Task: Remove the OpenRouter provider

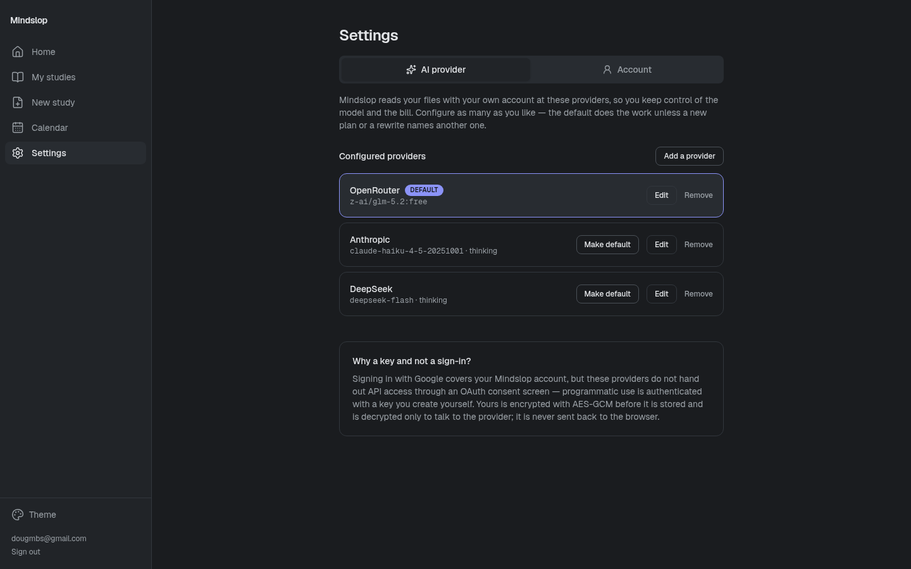Action: pos(698,195)
